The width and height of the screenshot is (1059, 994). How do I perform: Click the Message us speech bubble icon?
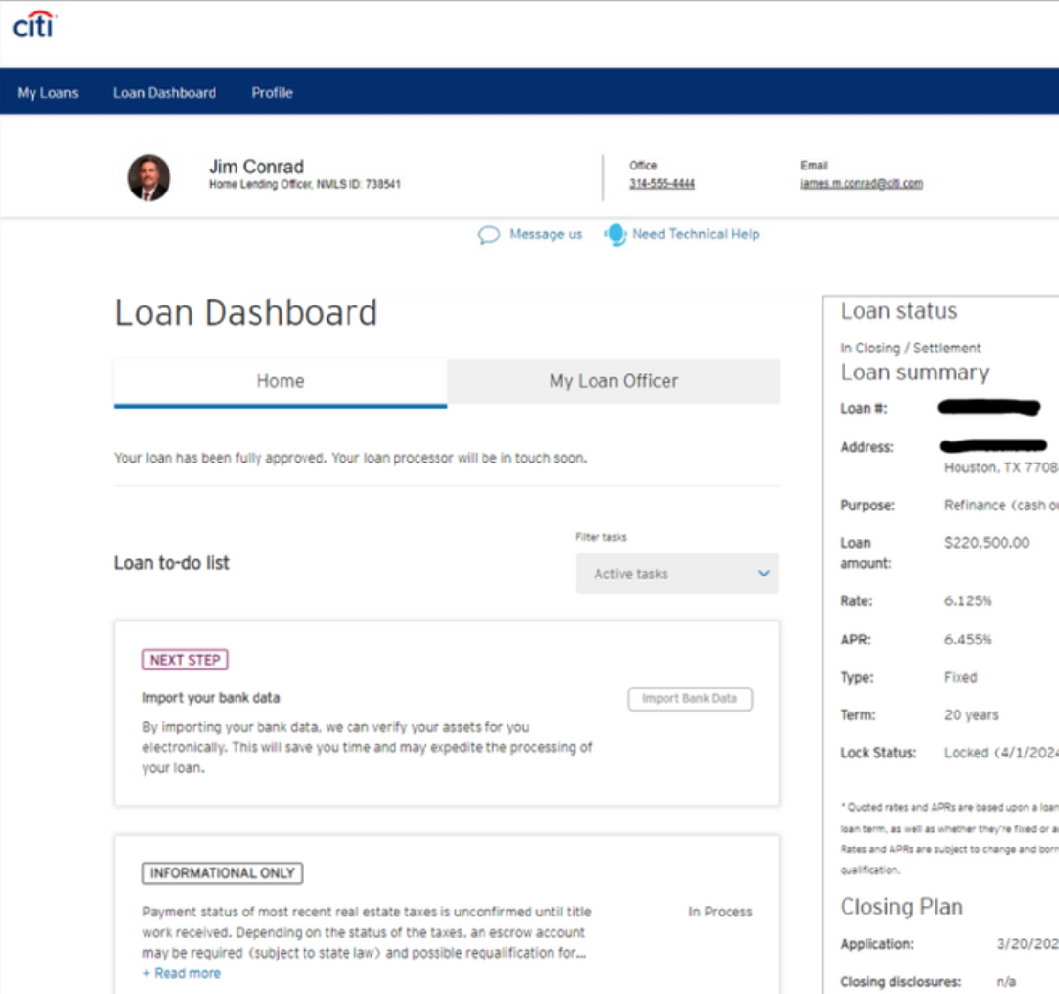coord(488,235)
